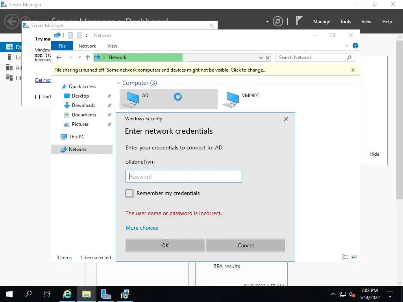
Task: Launch Internet Explorer from taskbar
Action: tap(67, 294)
